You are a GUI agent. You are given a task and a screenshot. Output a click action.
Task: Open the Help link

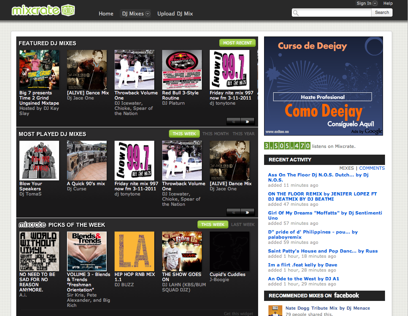[388, 4]
